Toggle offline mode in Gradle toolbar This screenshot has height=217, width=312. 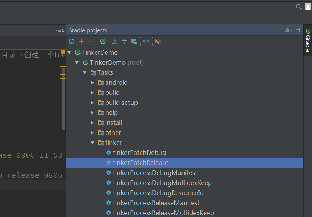coord(146,41)
